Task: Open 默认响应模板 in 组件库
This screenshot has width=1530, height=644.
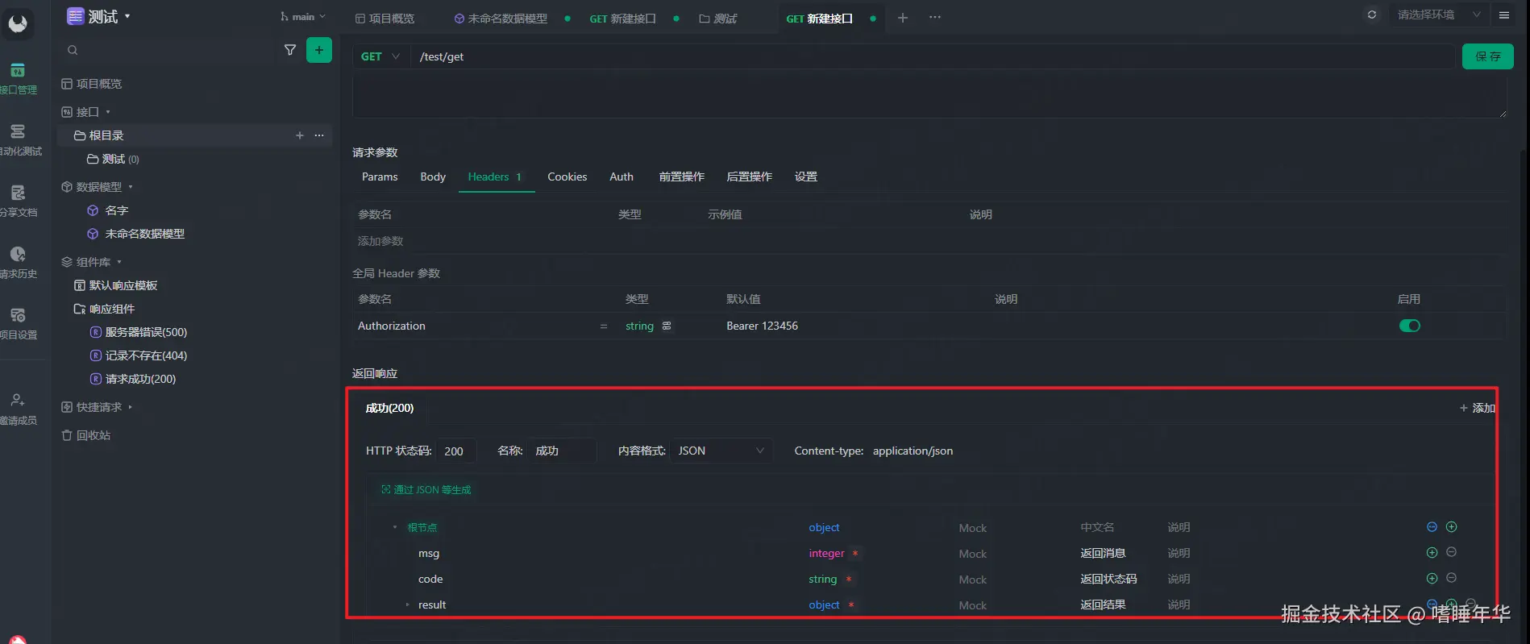Action: (x=116, y=285)
